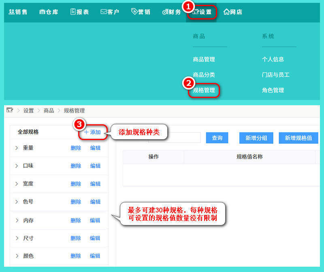This screenshot has height=272, width=324.
Task: Click the breadcrumb home icon
Action: (10, 110)
